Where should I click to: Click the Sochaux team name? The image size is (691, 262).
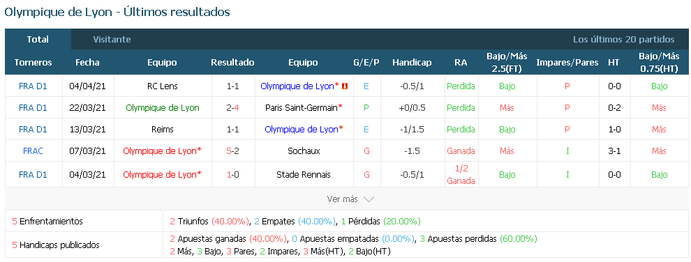pos(303,151)
